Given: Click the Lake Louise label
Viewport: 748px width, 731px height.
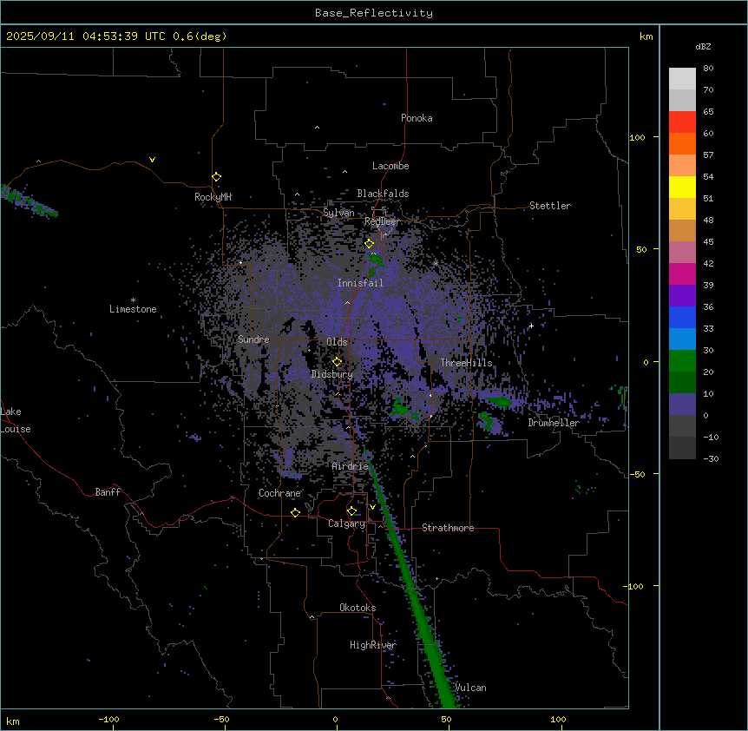Looking at the screenshot, I should (x=16, y=420).
